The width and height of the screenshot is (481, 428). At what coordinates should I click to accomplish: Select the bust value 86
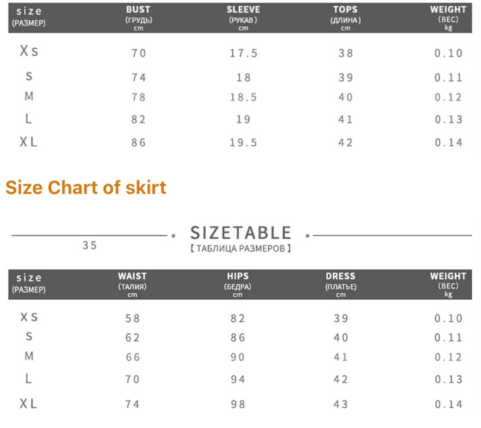139,143
